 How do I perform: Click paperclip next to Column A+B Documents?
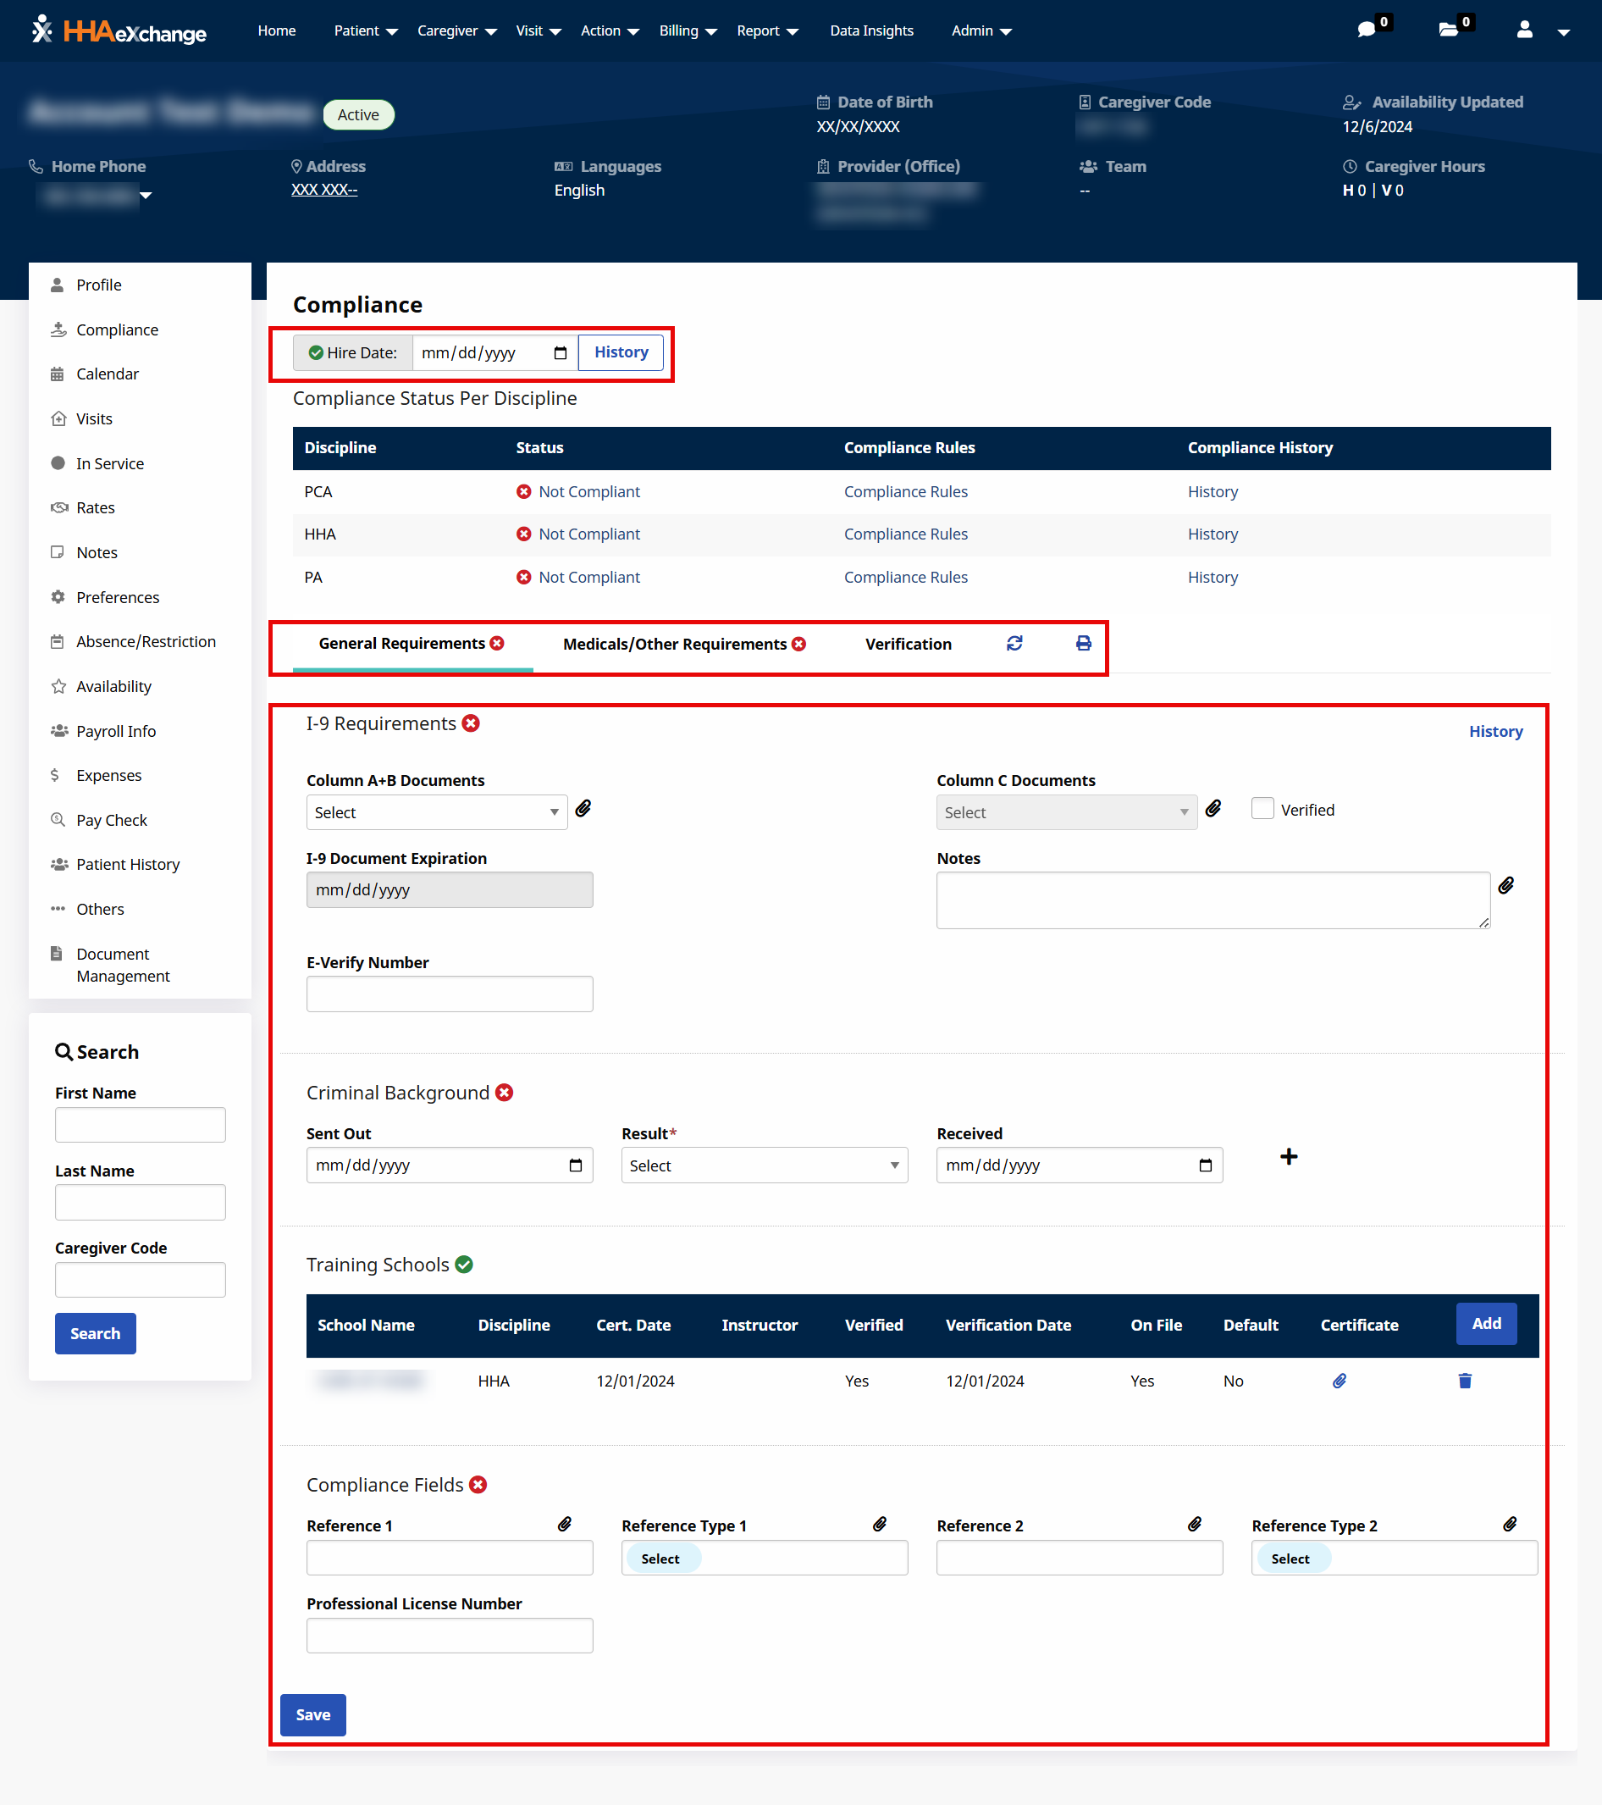click(583, 809)
